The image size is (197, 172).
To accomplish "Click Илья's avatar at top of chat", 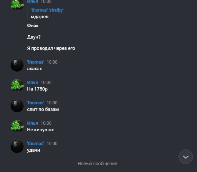I will (x=17, y=4).
